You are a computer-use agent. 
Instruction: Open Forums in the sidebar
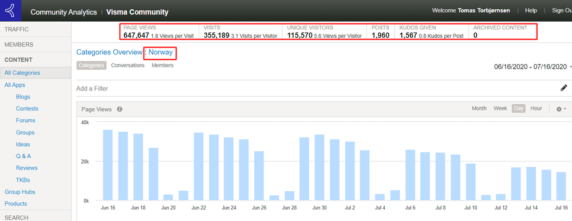click(26, 120)
